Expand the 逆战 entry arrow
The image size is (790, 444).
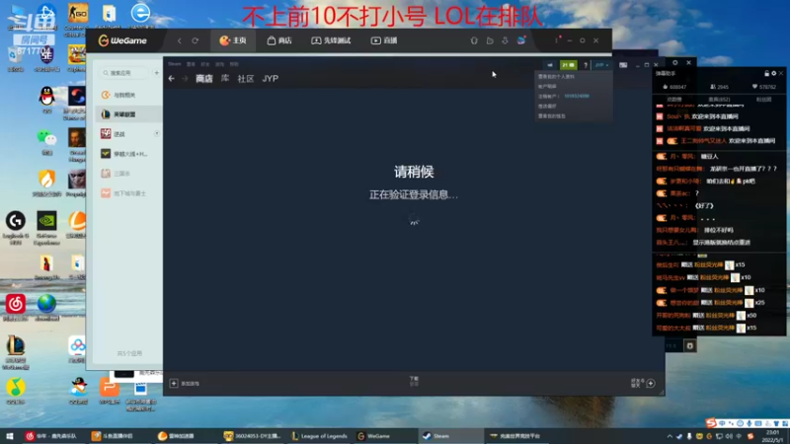click(157, 133)
